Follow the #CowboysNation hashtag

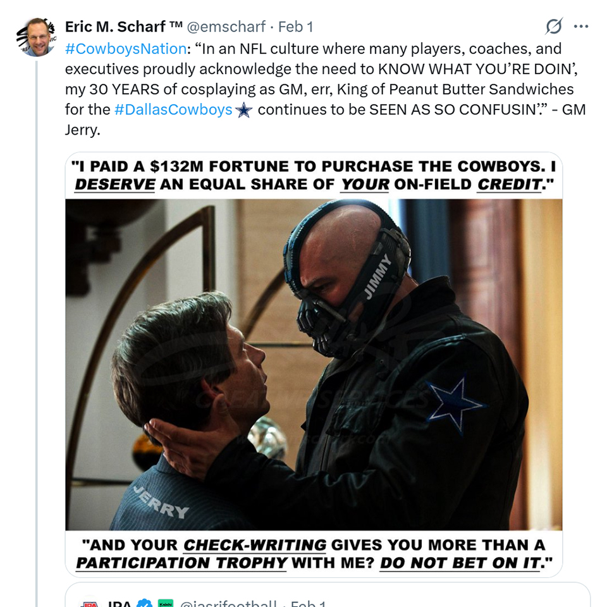click(125, 49)
